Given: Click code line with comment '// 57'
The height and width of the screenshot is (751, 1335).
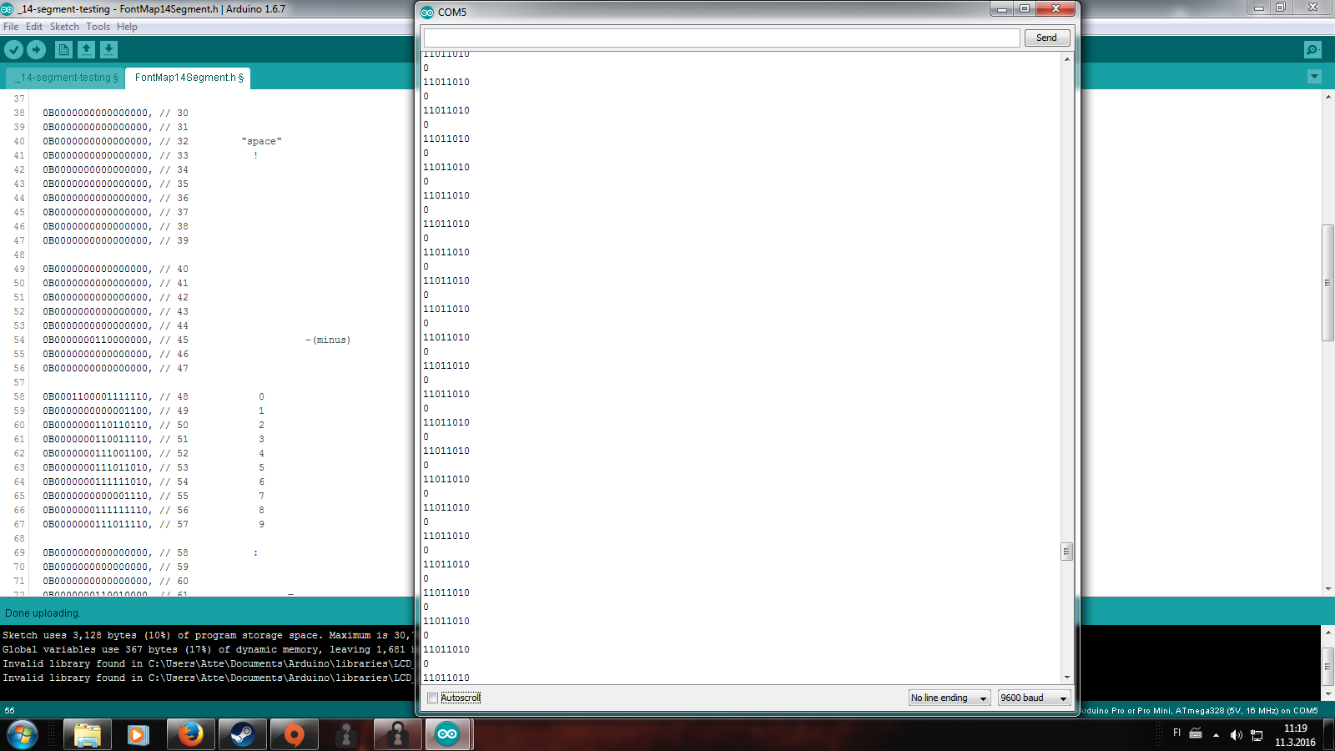Looking at the screenshot, I should [116, 525].
